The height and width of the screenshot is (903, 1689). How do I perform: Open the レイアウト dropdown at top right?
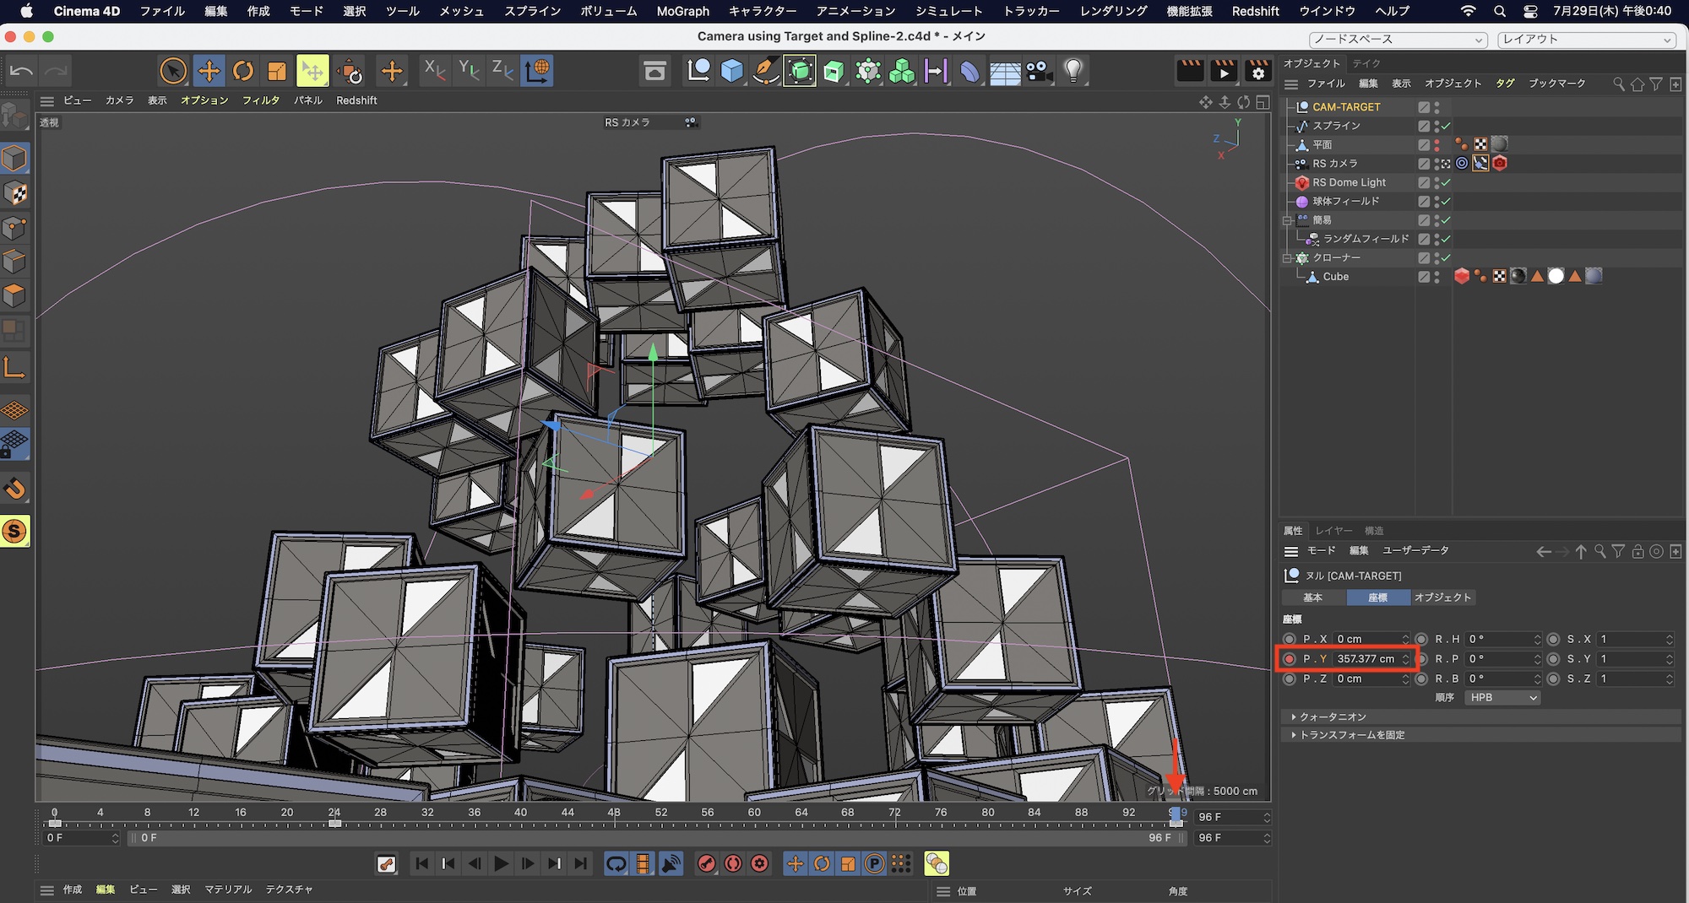point(1585,40)
